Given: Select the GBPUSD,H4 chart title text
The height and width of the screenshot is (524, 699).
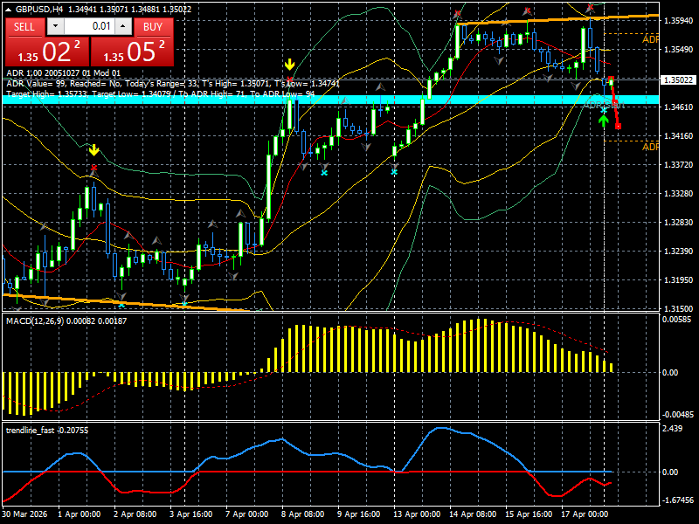Looking at the screenshot, I should (39, 9).
